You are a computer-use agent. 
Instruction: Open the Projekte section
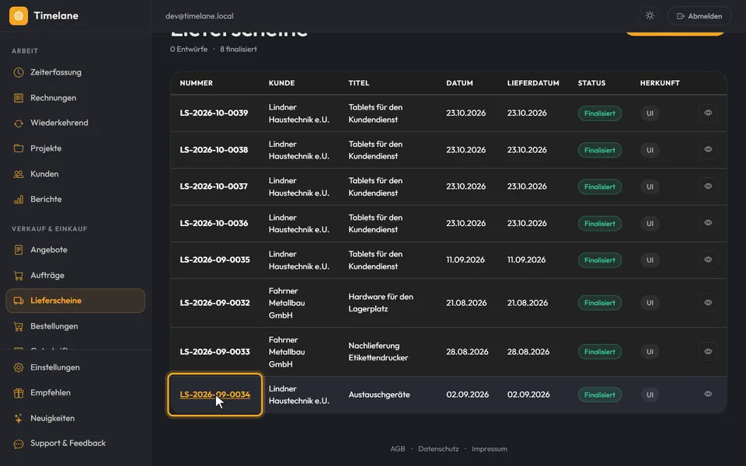coord(75,148)
